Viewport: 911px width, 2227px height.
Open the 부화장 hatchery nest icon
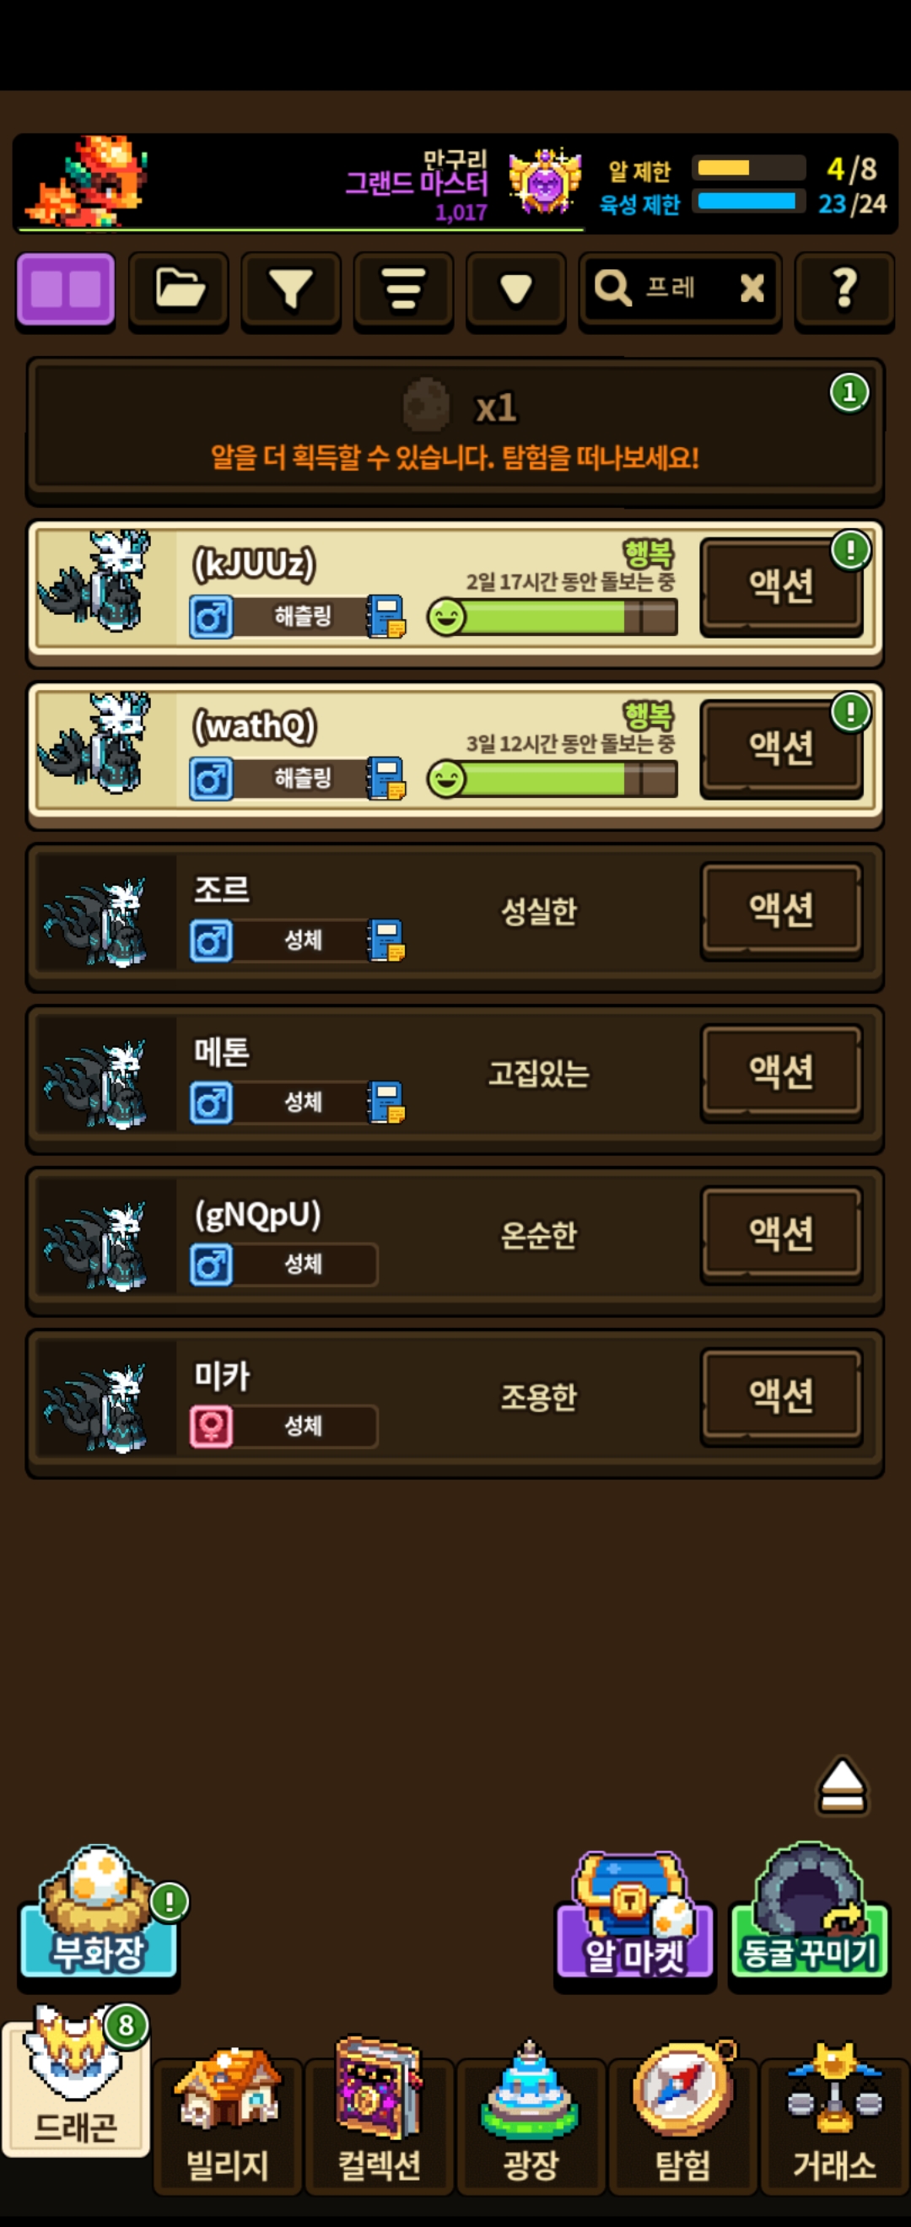[x=98, y=1913]
